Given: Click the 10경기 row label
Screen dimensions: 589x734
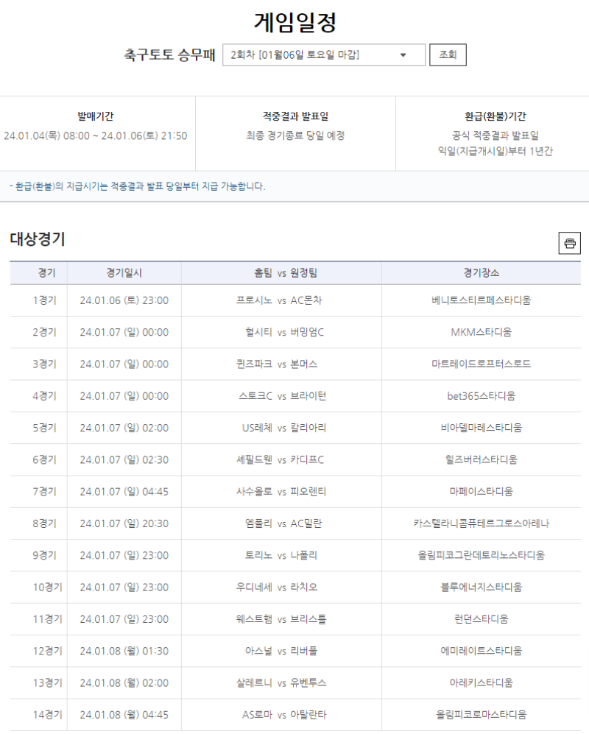Looking at the screenshot, I should [47, 587].
